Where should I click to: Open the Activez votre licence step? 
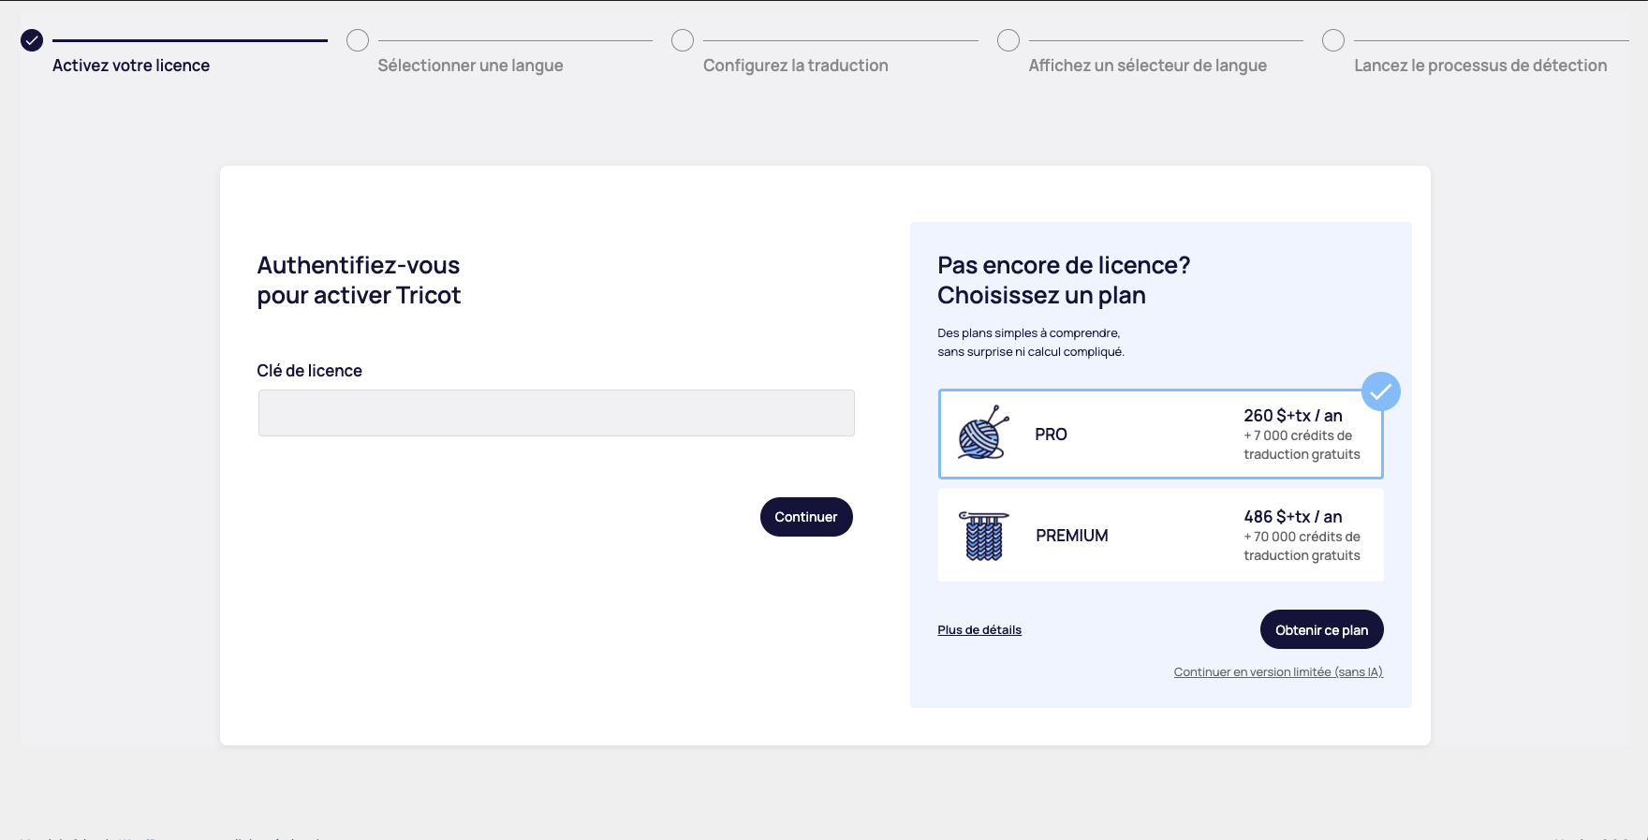pyautogui.click(x=131, y=66)
